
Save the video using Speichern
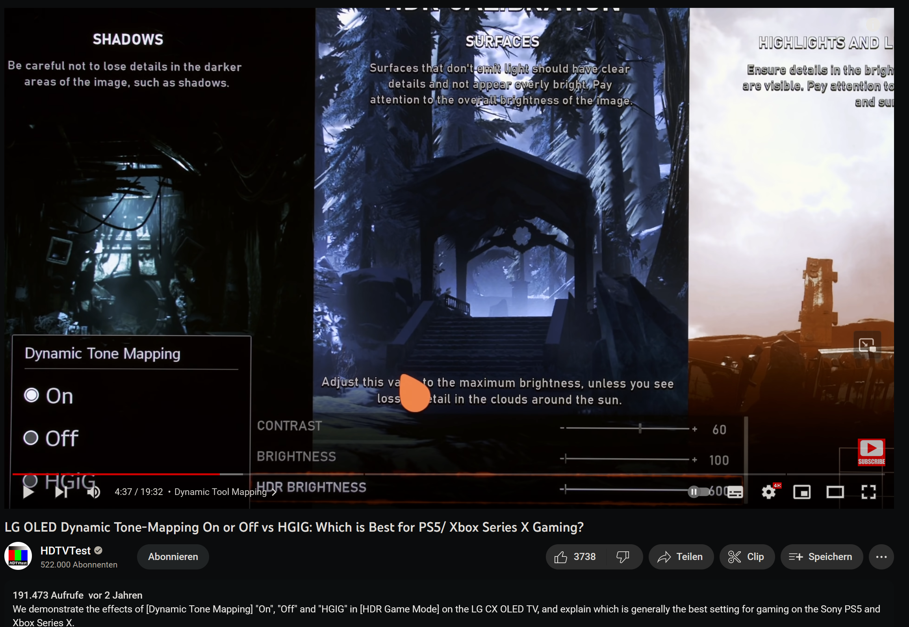pos(822,557)
